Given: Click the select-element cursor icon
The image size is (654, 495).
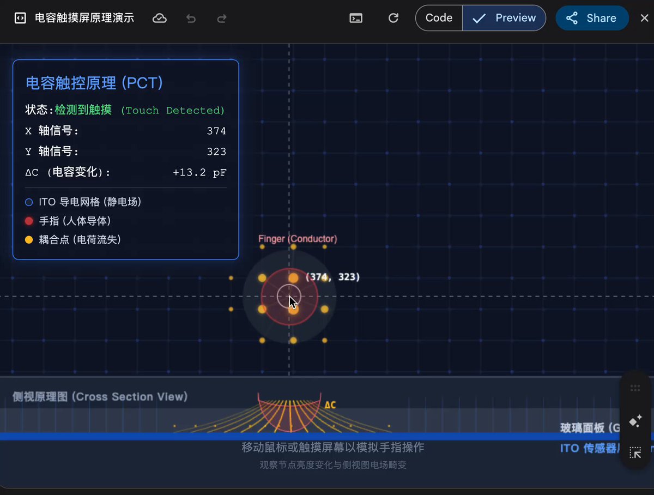Looking at the screenshot, I should click(635, 452).
